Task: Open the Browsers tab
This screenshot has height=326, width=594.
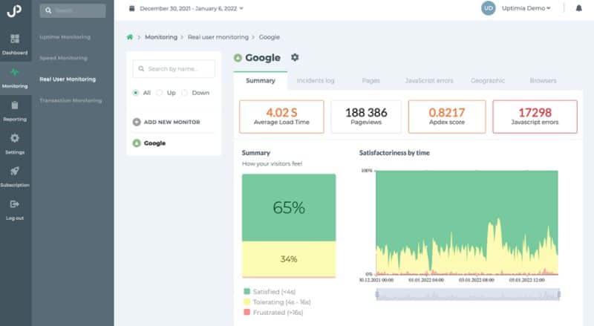Action: [x=543, y=80]
